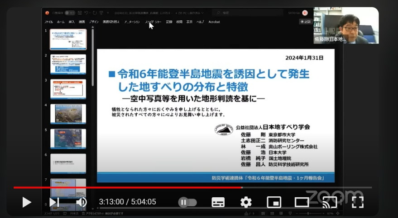Enable theater mode
The image size is (398, 218).
tap(302, 202)
